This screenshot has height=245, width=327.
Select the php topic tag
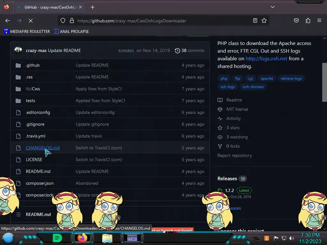[x=224, y=78]
